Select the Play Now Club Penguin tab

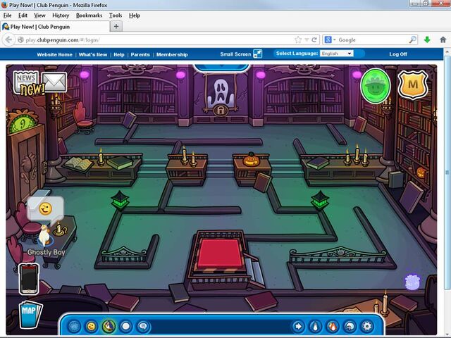[x=55, y=27]
